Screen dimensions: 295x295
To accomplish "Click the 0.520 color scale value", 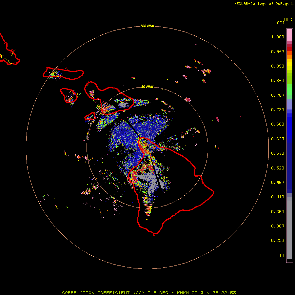I will coord(278,168).
